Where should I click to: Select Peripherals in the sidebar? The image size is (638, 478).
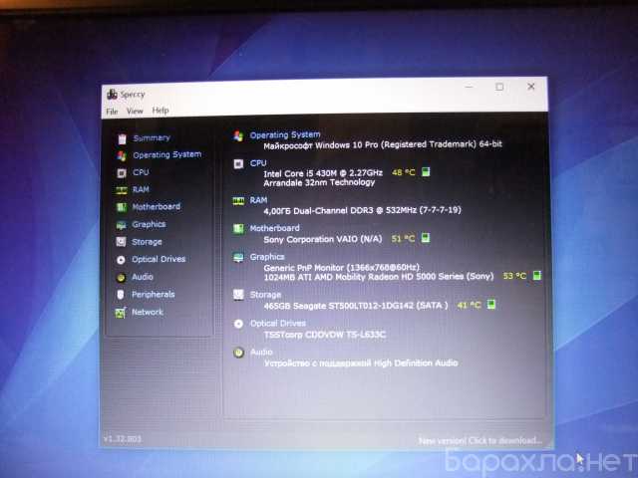tap(153, 295)
